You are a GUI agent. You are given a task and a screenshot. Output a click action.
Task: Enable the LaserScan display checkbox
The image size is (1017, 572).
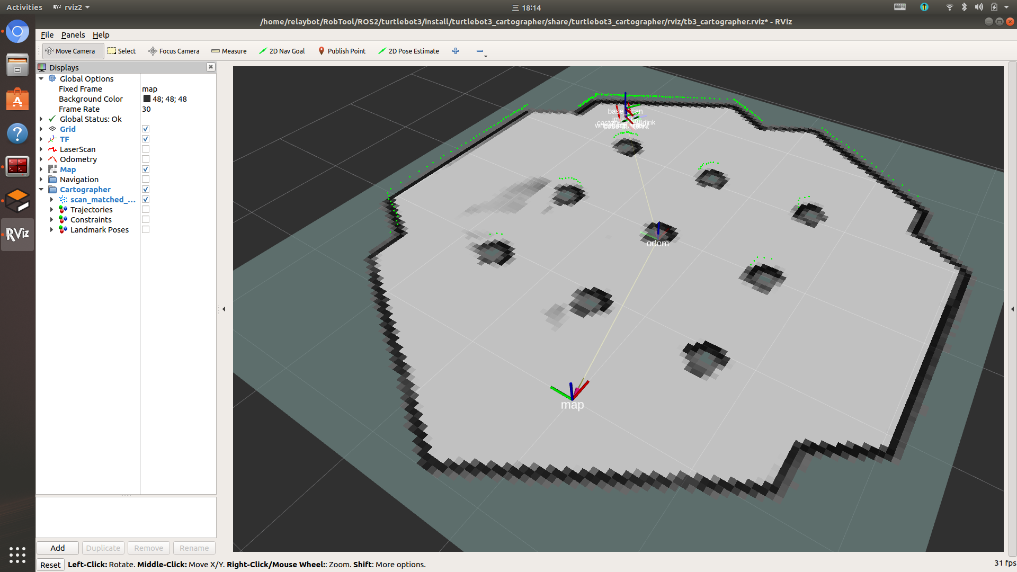[x=146, y=149]
